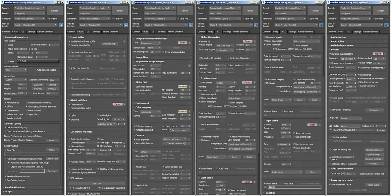This screenshot has width=391, height=196.
Task: Open Image sampler Type dropdown showing Progressive
Action: click(151, 43)
